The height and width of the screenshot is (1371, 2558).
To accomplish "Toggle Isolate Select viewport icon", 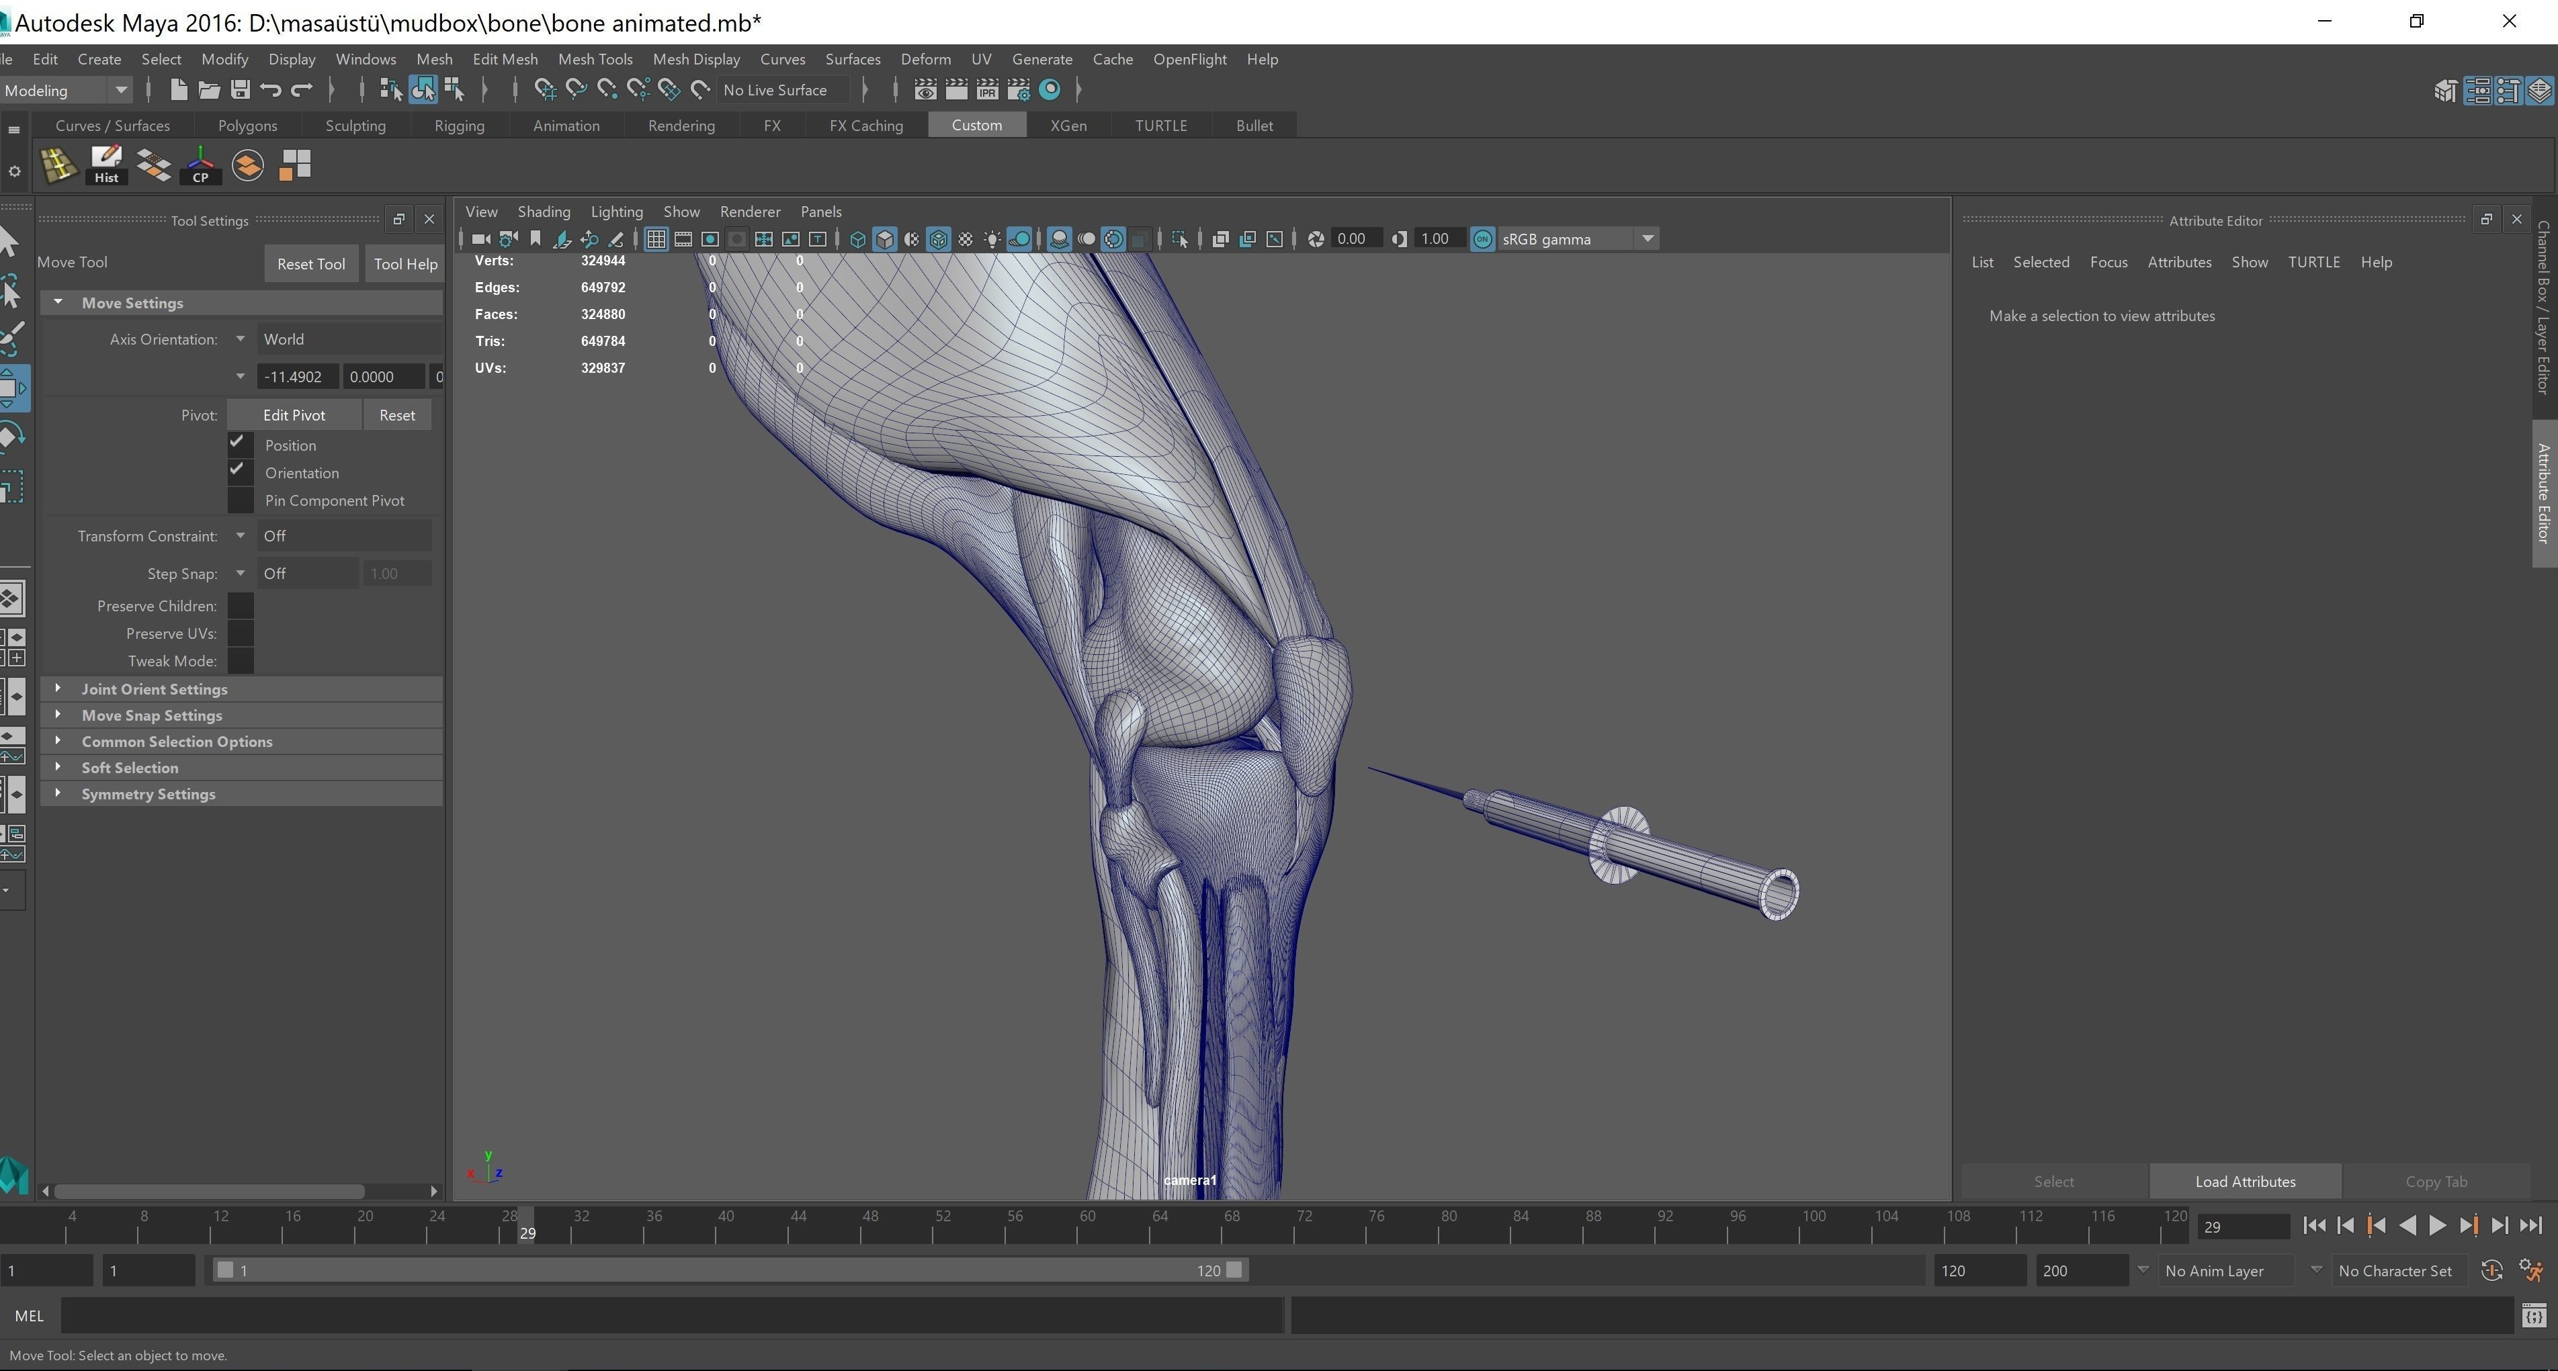I will point(1180,239).
